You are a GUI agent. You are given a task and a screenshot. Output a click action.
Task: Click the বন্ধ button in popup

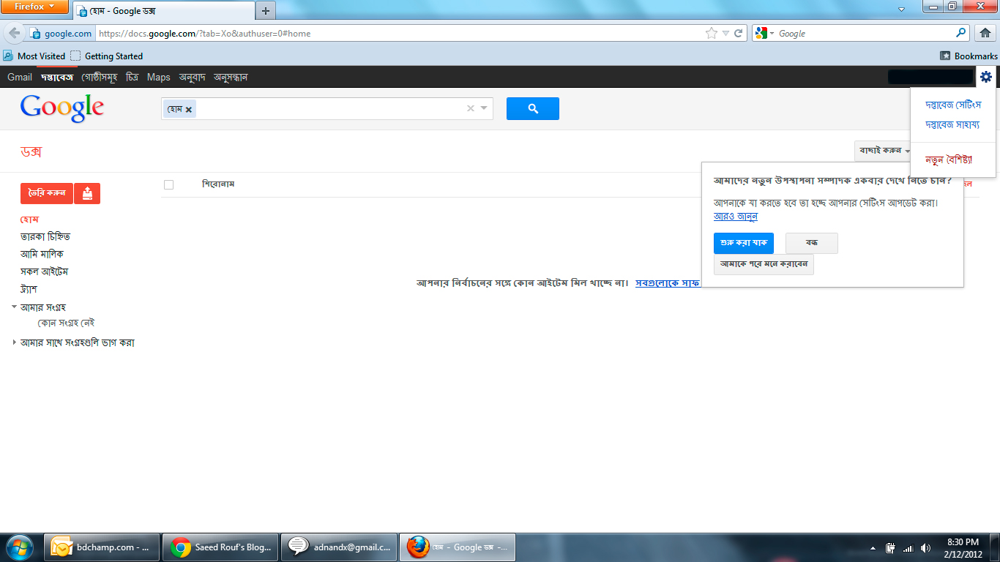pyautogui.click(x=811, y=243)
